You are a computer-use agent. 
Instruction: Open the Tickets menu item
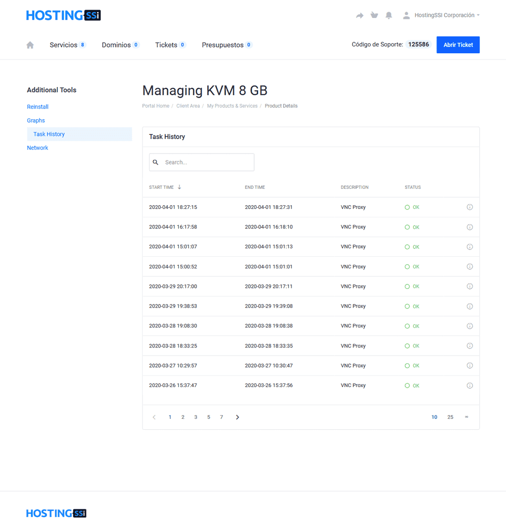pyautogui.click(x=166, y=45)
